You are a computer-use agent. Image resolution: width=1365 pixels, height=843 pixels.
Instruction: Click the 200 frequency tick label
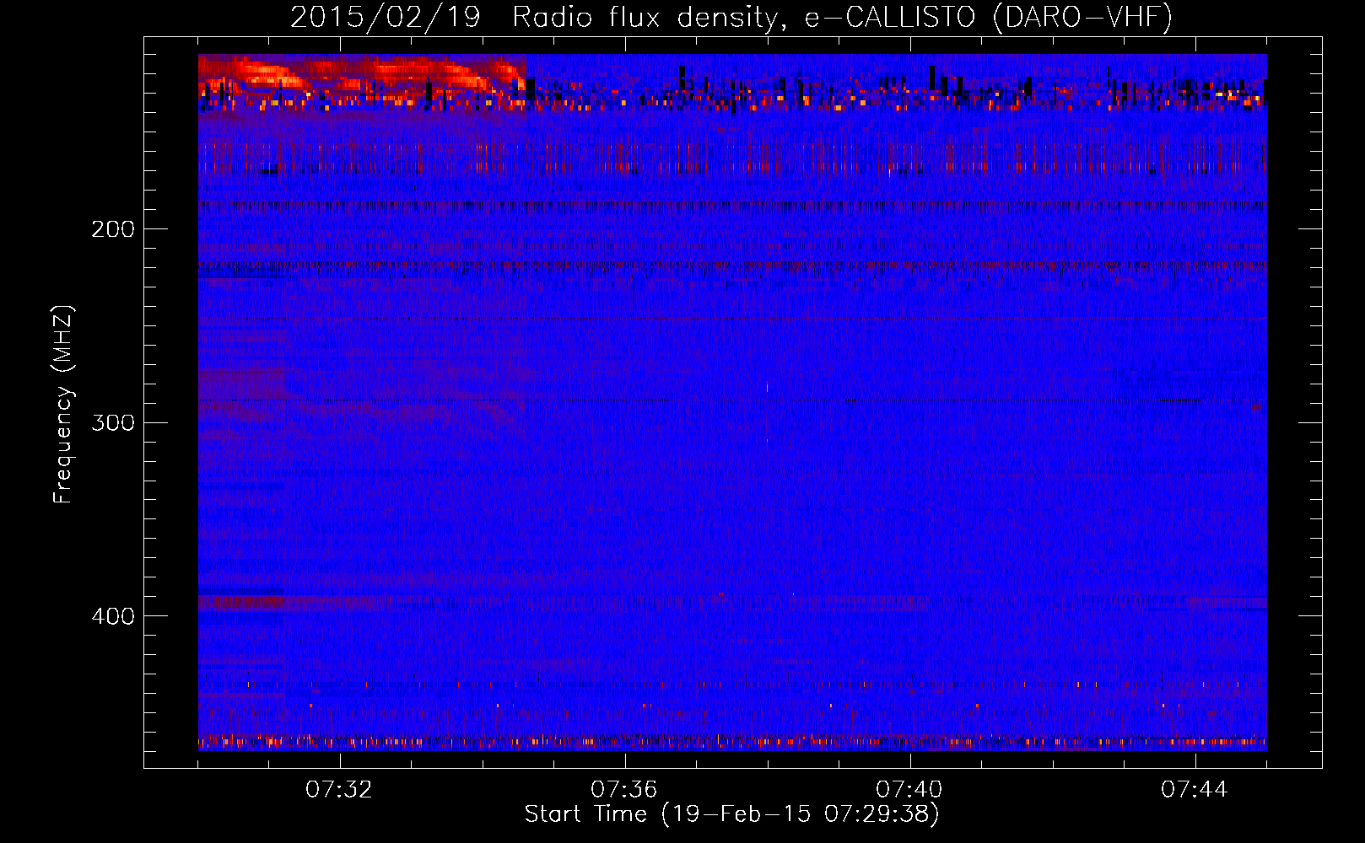(113, 228)
